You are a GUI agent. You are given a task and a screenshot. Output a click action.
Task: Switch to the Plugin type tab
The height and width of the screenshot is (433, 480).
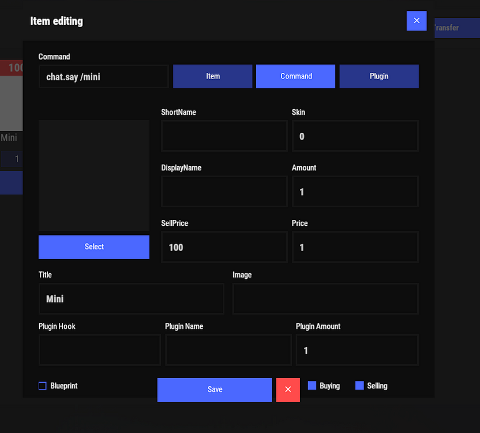pyautogui.click(x=379, y=76)
